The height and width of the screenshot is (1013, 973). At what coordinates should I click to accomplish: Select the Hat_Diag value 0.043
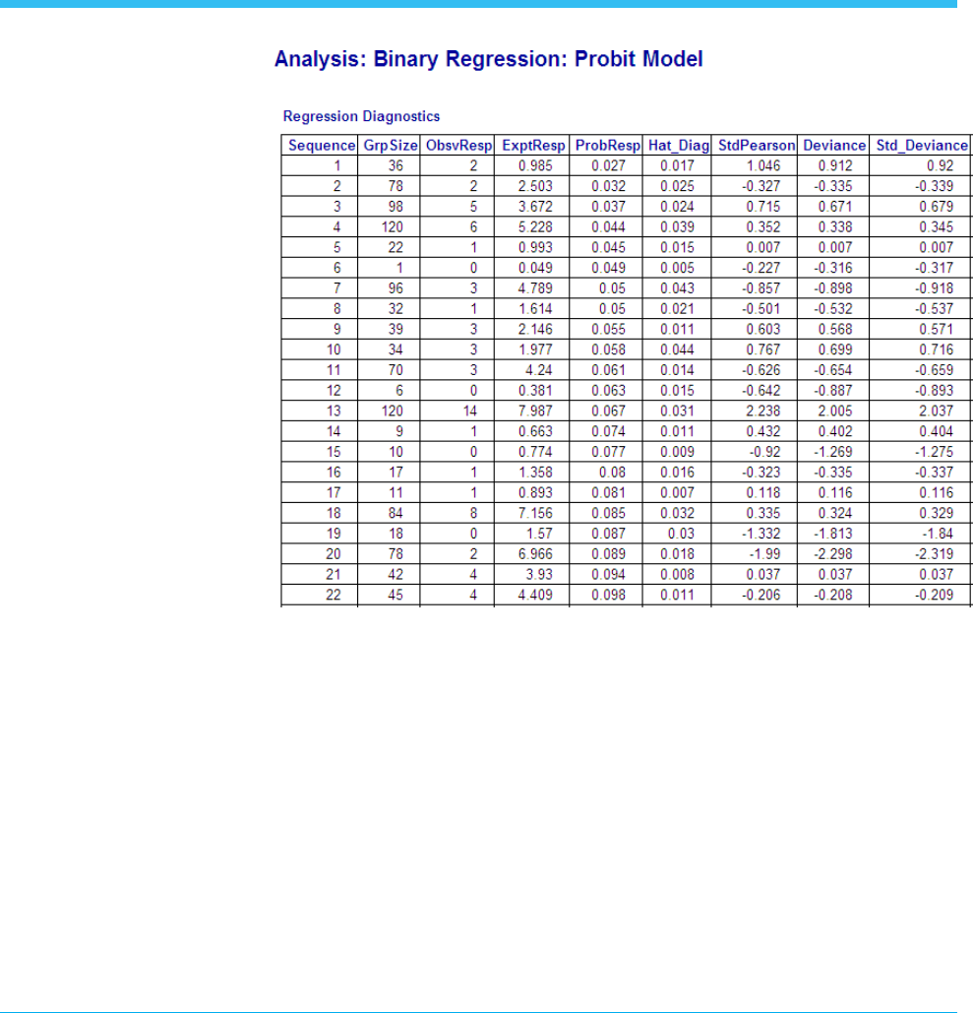pos(677,288)
